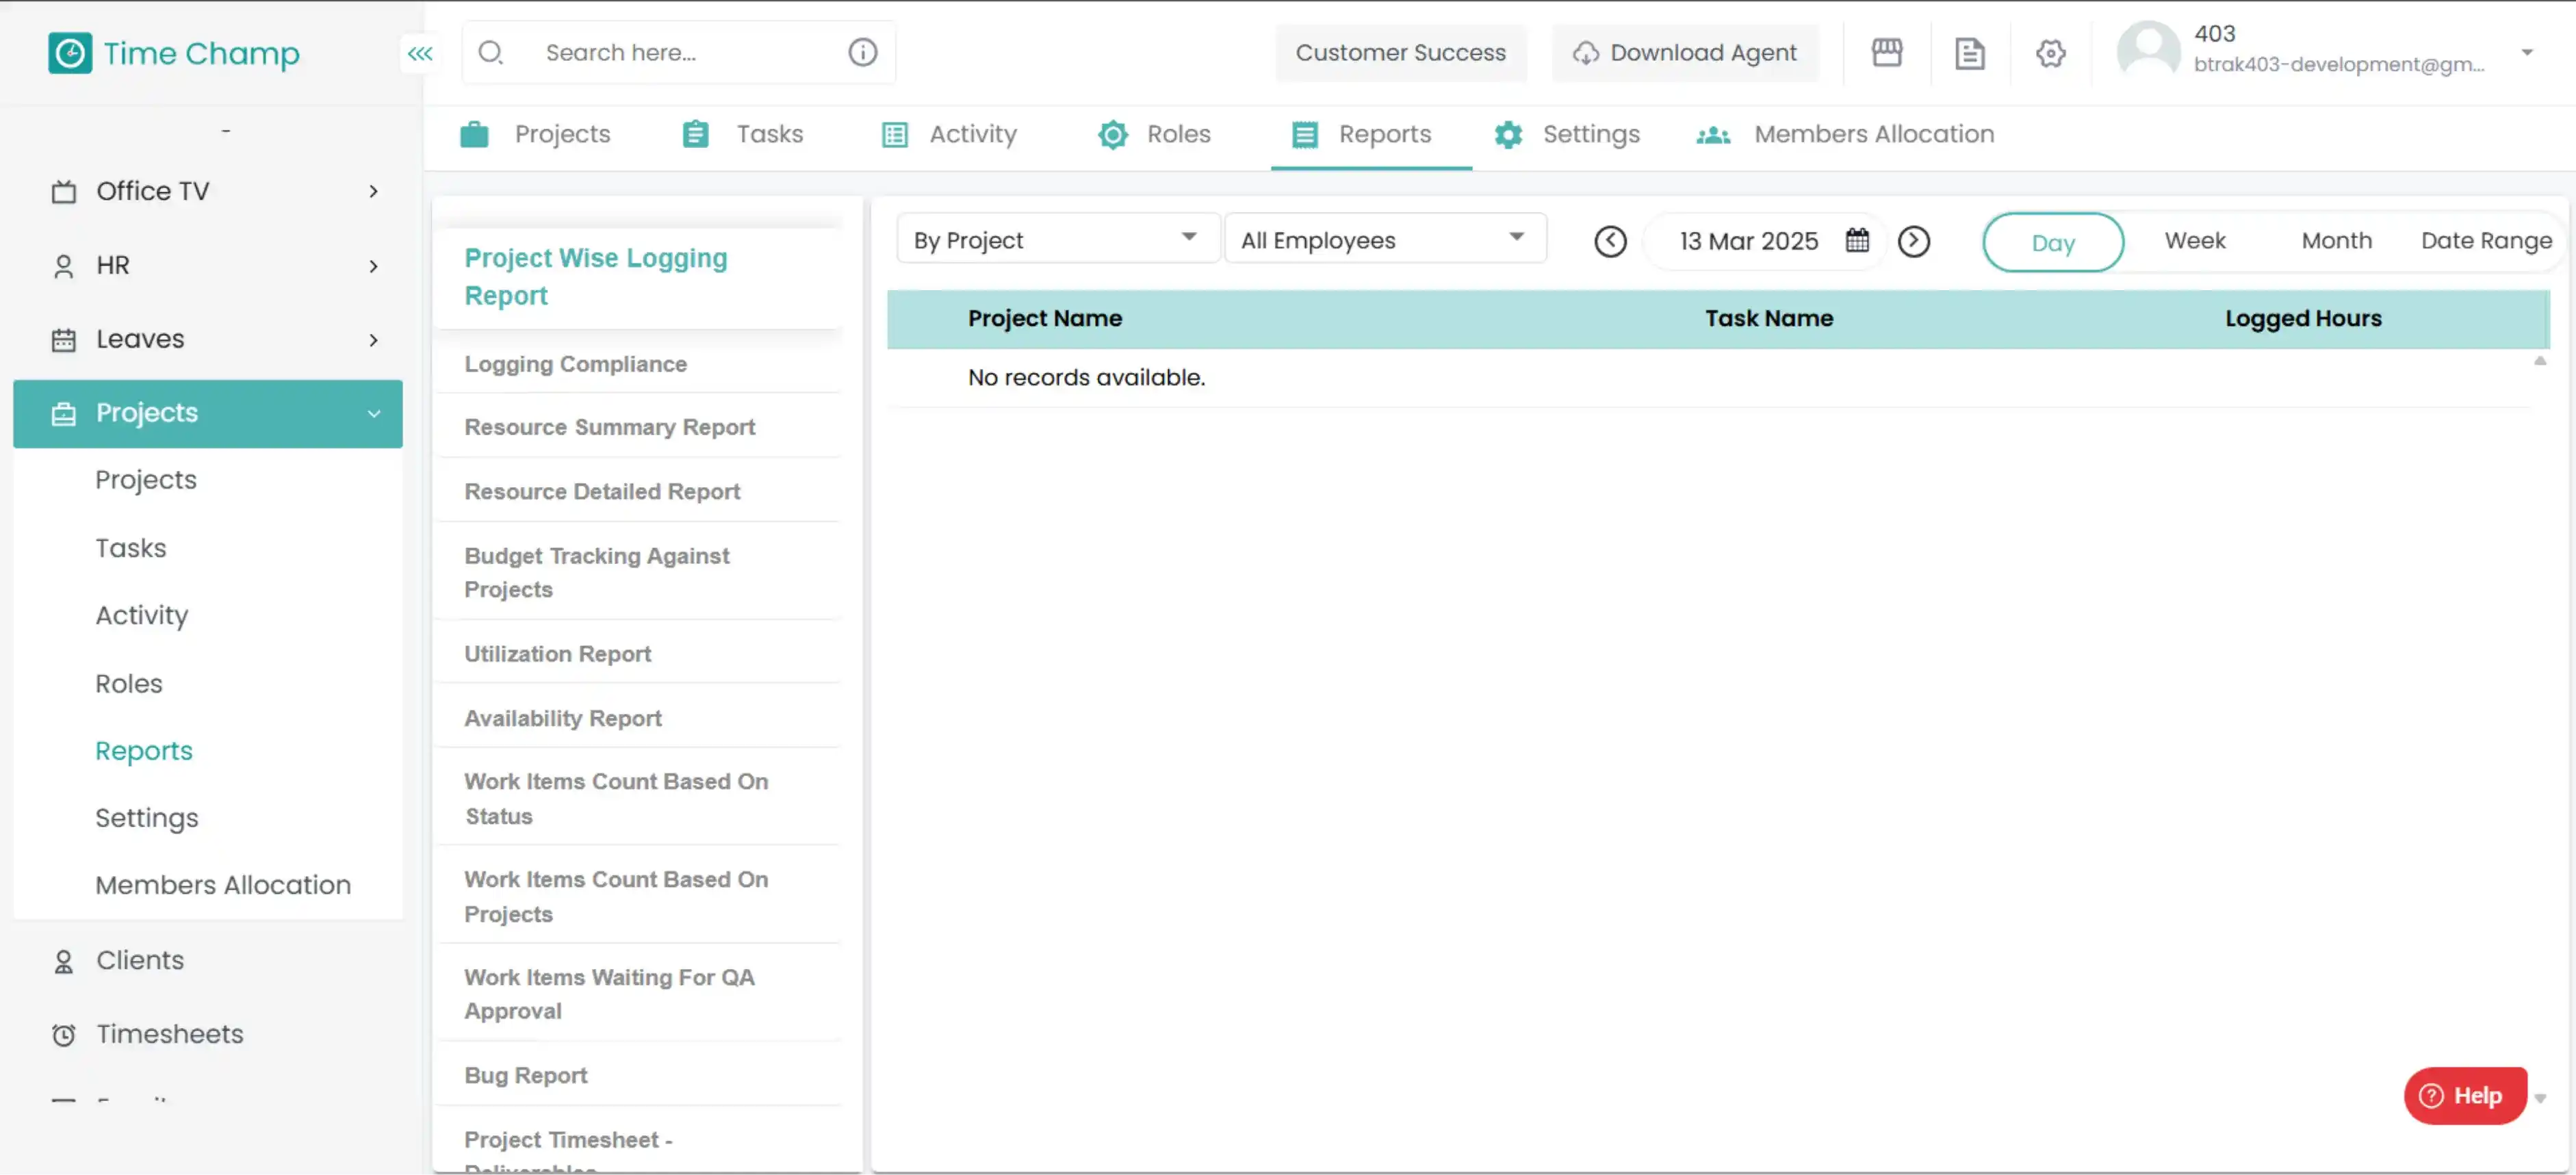Open the document notes icon in header
Viewport: 2576px width, 1175px height.
tap(1969, 53)
